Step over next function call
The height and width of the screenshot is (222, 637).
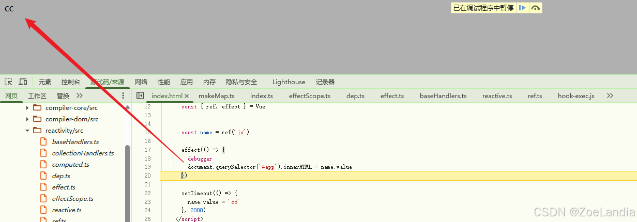tap(536, 8)
